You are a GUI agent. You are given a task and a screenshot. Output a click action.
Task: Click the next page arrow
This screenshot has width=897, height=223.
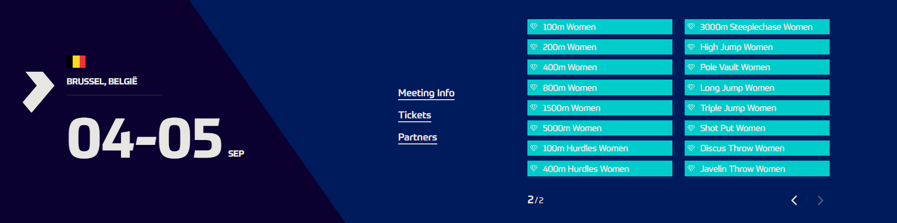(x=820, y=200)
